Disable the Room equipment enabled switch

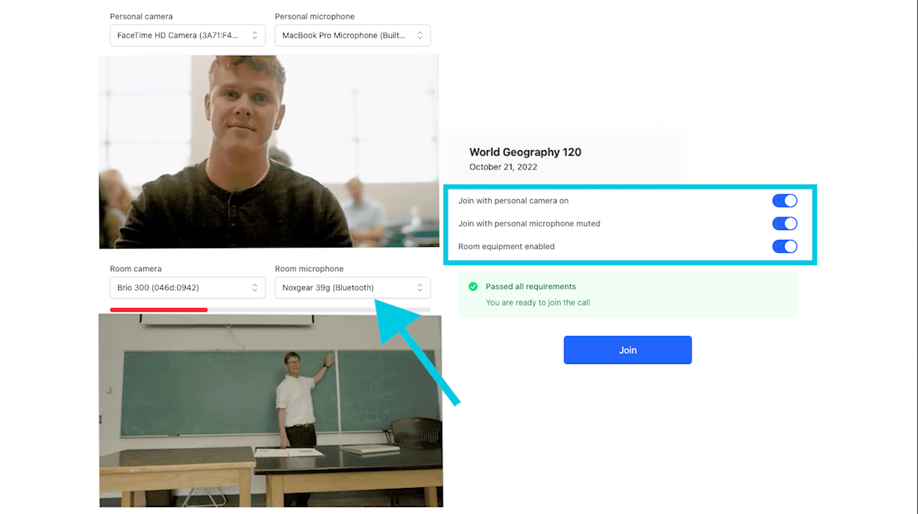[x=785, y=247]
